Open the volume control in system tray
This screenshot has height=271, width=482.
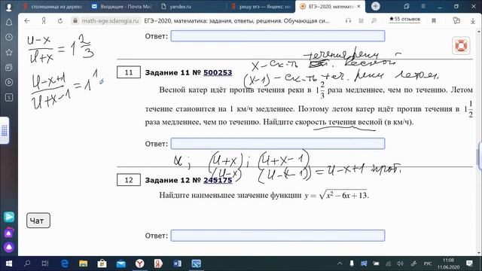click(400, 263)
